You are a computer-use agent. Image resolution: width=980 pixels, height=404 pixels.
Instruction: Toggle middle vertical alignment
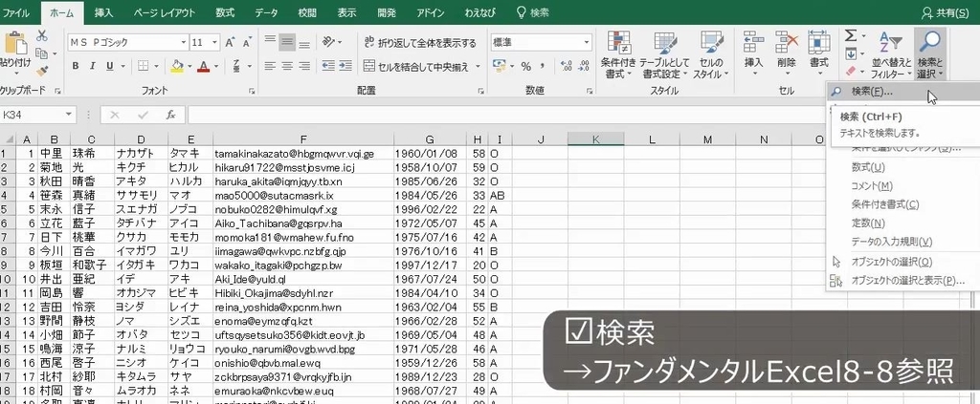point(287,42)
